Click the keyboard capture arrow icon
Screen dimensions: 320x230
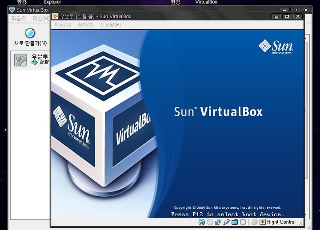(x=263, y=222)
